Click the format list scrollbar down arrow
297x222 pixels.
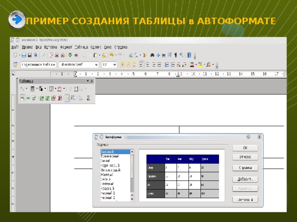click(132, 199)
